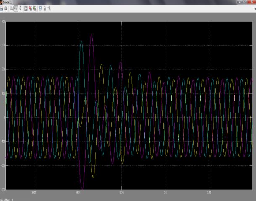Toggle the lock axes selection padlock icon
The image size is (256, 201).
tap(45, 9)
